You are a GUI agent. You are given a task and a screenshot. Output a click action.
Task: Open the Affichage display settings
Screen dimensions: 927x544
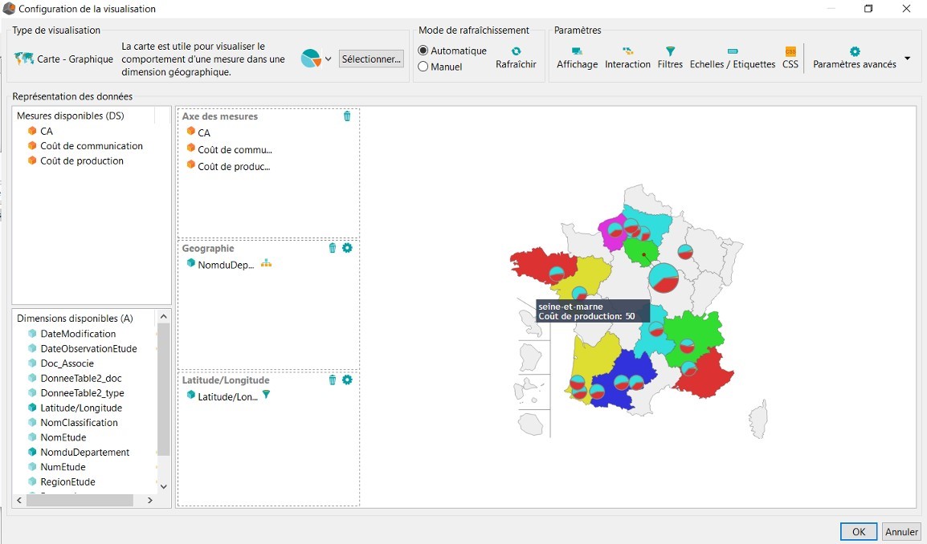coord(577,58)
